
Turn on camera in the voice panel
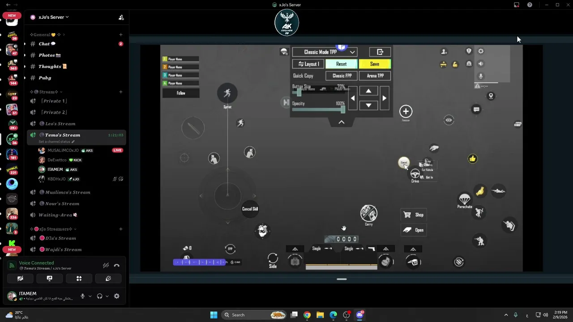click(x=20, y=278)
